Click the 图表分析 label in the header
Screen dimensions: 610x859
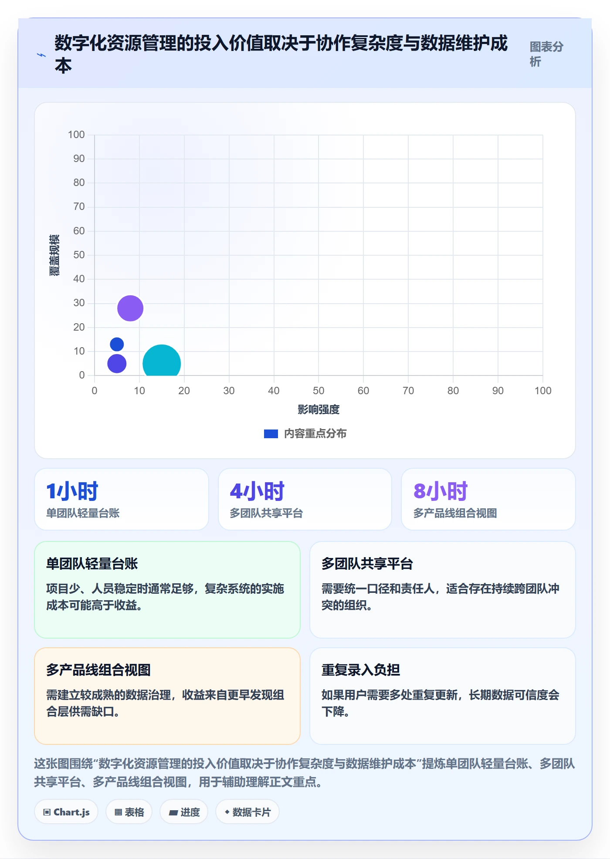point(546,54)
